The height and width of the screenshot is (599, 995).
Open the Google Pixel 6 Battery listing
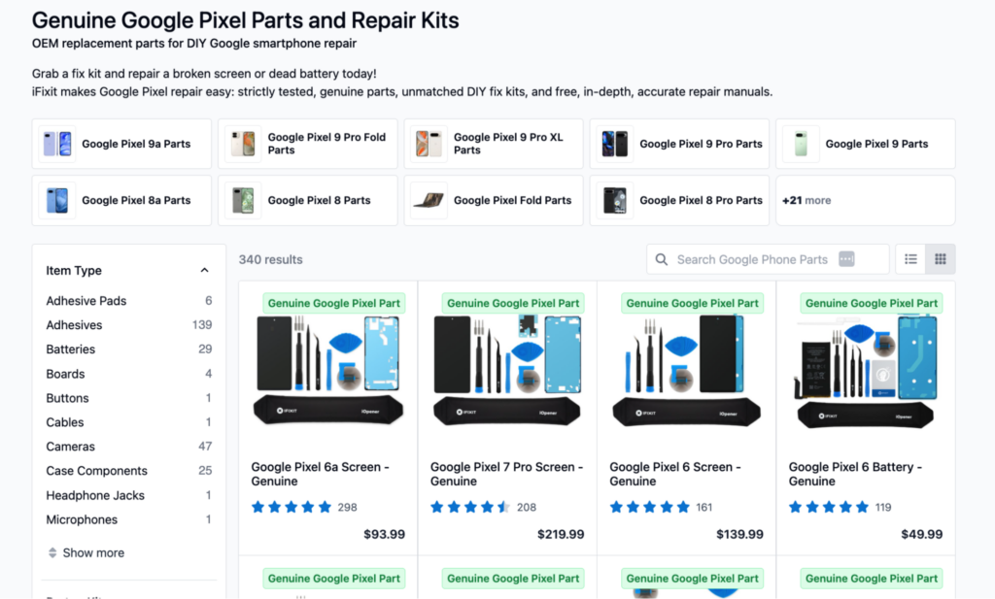pos(855,474)
